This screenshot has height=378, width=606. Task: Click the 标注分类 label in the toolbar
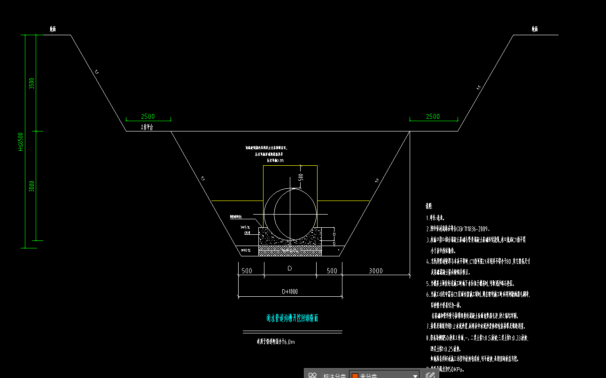point(334,376)
